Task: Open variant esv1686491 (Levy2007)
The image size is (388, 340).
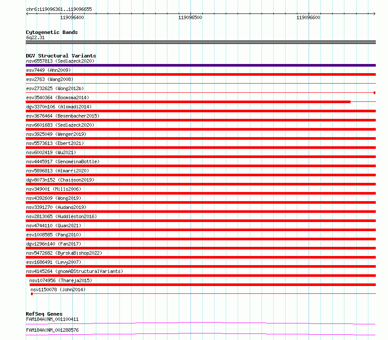Action: [x=54, y=262]
